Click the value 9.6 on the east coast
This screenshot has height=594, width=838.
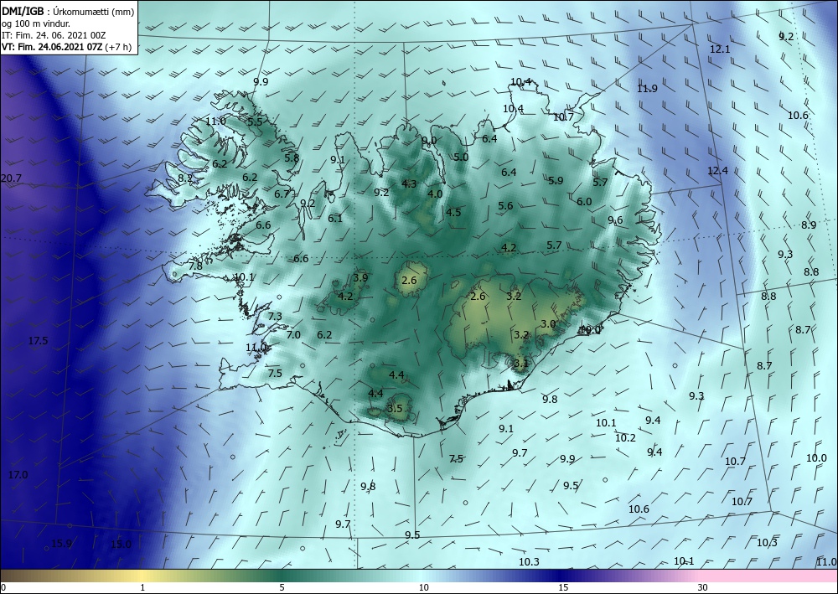pos(616,220)
